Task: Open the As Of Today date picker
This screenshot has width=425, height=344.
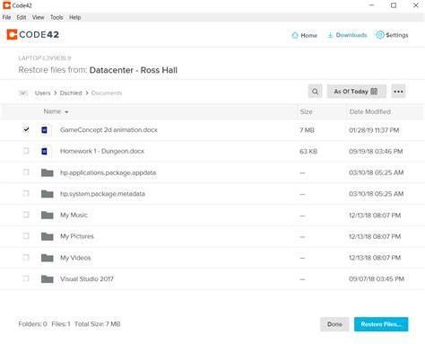Action: point(356,92)
